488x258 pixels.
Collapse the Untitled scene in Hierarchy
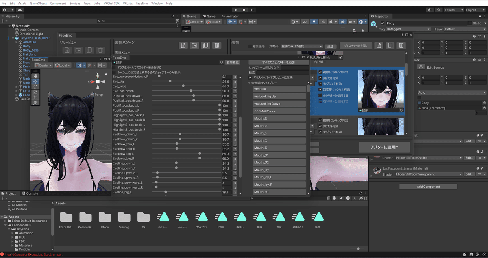[9, 26]
